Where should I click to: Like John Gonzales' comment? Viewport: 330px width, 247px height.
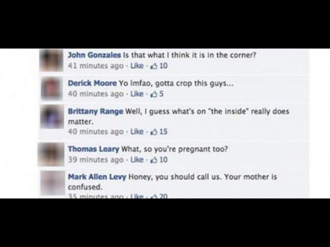pos(137,66)
